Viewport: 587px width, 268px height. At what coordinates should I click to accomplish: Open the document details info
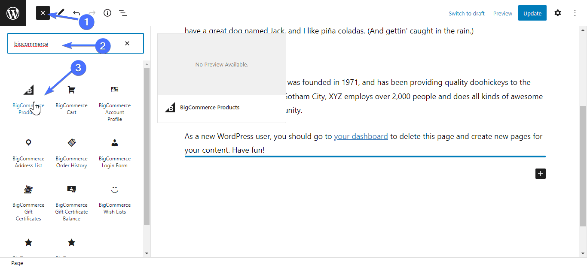coord(107,13)
